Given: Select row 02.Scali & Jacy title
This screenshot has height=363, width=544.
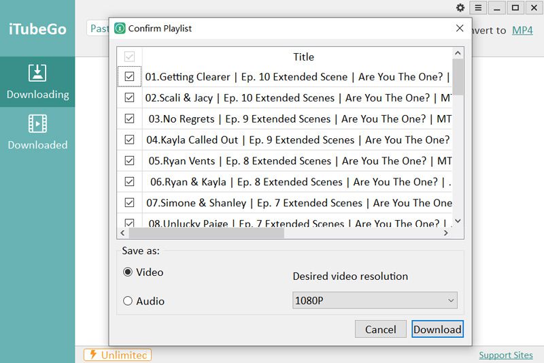Looking at the screenshot, I should [297, 97].
